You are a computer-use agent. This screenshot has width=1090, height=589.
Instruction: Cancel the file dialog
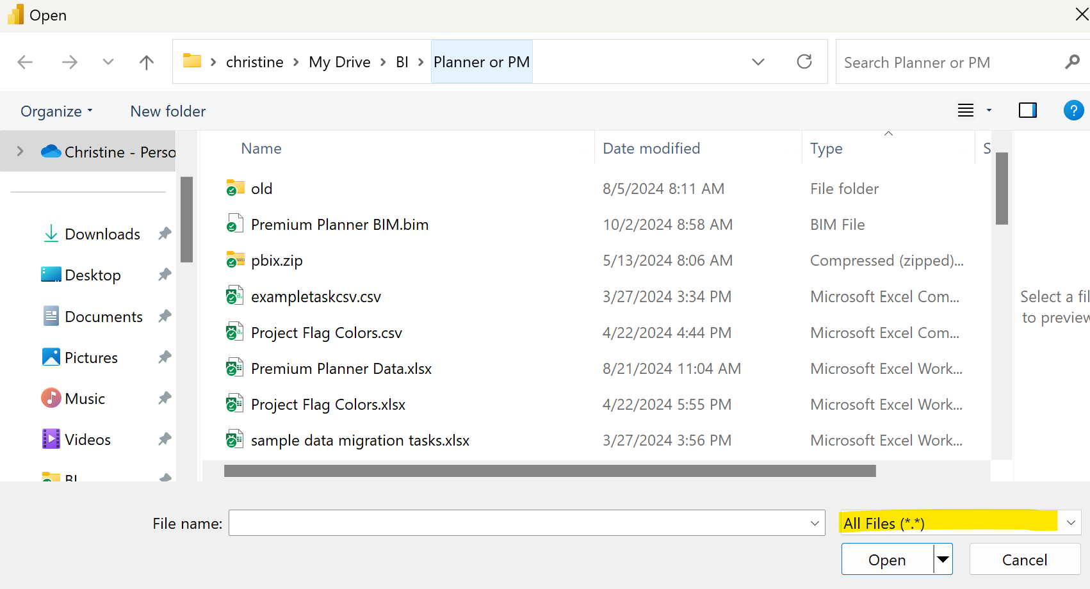pyautogui.click(x=1024, y=559)
